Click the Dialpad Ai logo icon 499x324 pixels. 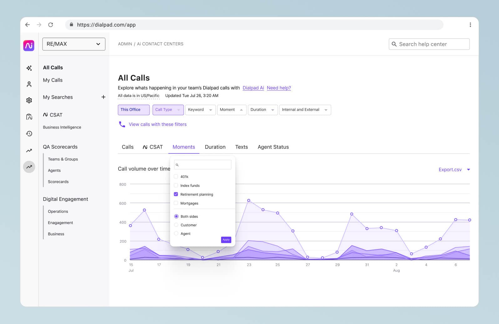coord(29,46)
